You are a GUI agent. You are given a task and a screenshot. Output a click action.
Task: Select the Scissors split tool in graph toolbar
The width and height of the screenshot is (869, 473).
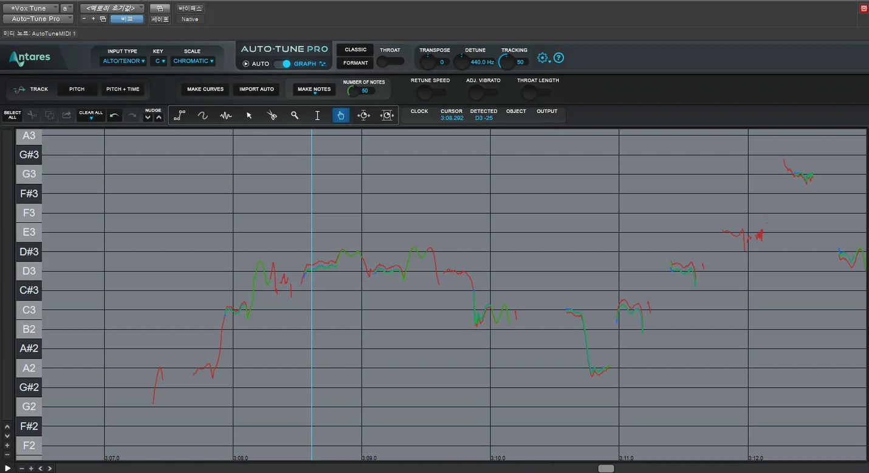272,115
